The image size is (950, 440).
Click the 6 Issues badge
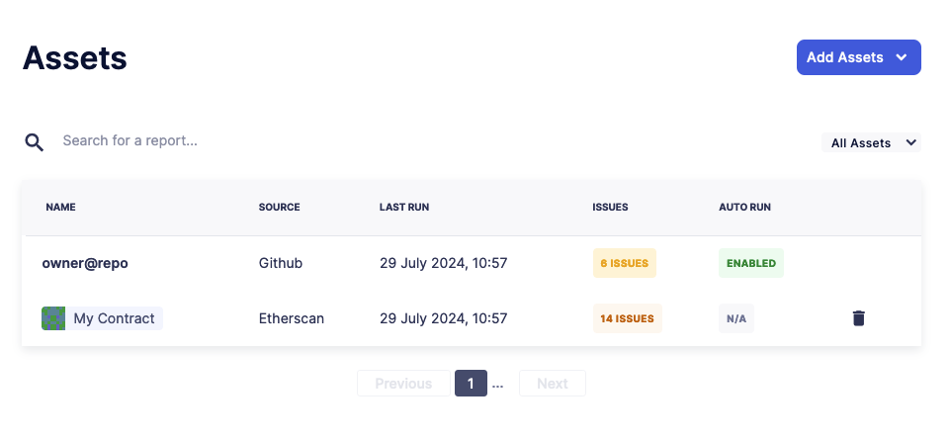coord(624,264)
